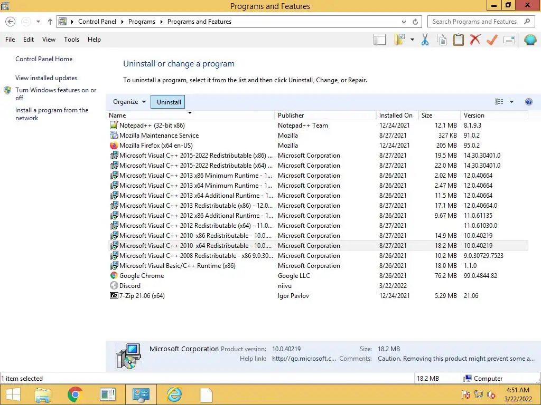Click the blue help question mark icon
Viewport: 541px width, 405px height.
click(528, 102)
